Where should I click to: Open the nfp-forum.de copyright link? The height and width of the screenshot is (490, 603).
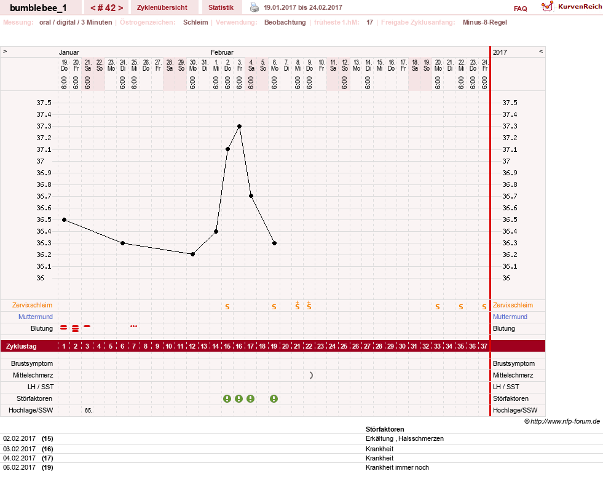[562, 421]
